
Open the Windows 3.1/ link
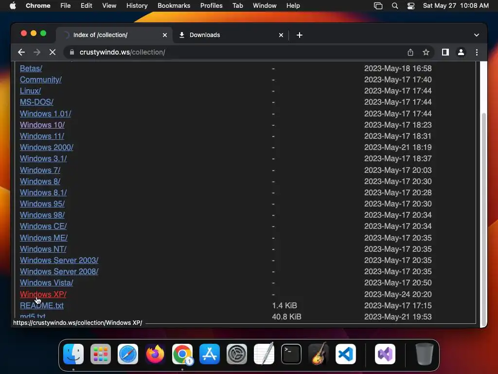(43, 158)
